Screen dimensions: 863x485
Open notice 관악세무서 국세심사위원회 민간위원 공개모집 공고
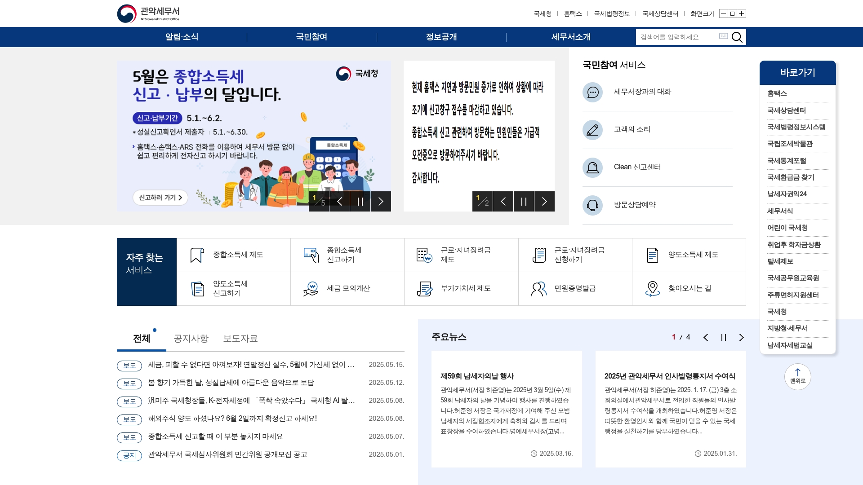[227, 454]
